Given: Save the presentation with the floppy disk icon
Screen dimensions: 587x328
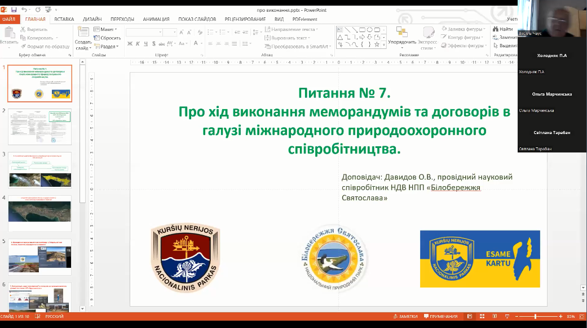Looking at the screenshot, I should pyautogui.click(x=14, y=10).
